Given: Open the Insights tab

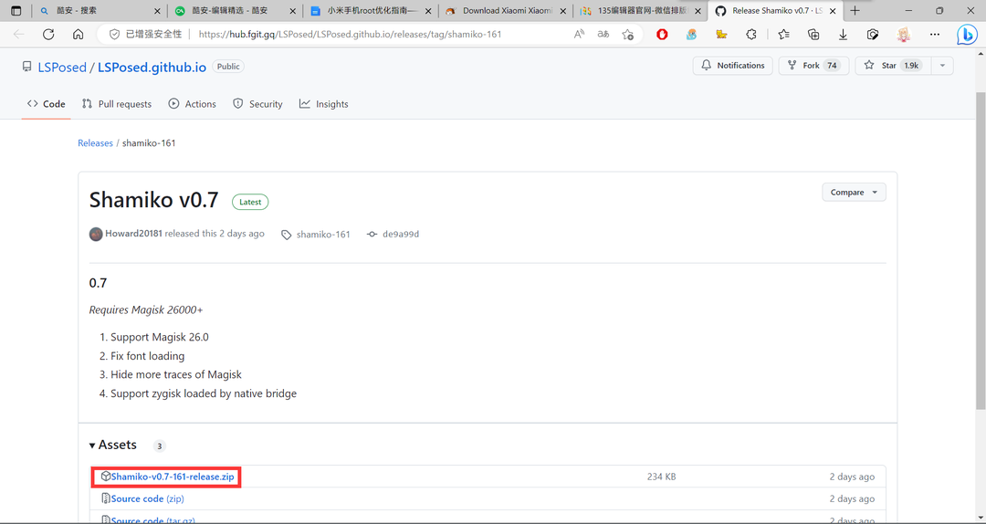Looking at the screenshot, I should 324,104.
